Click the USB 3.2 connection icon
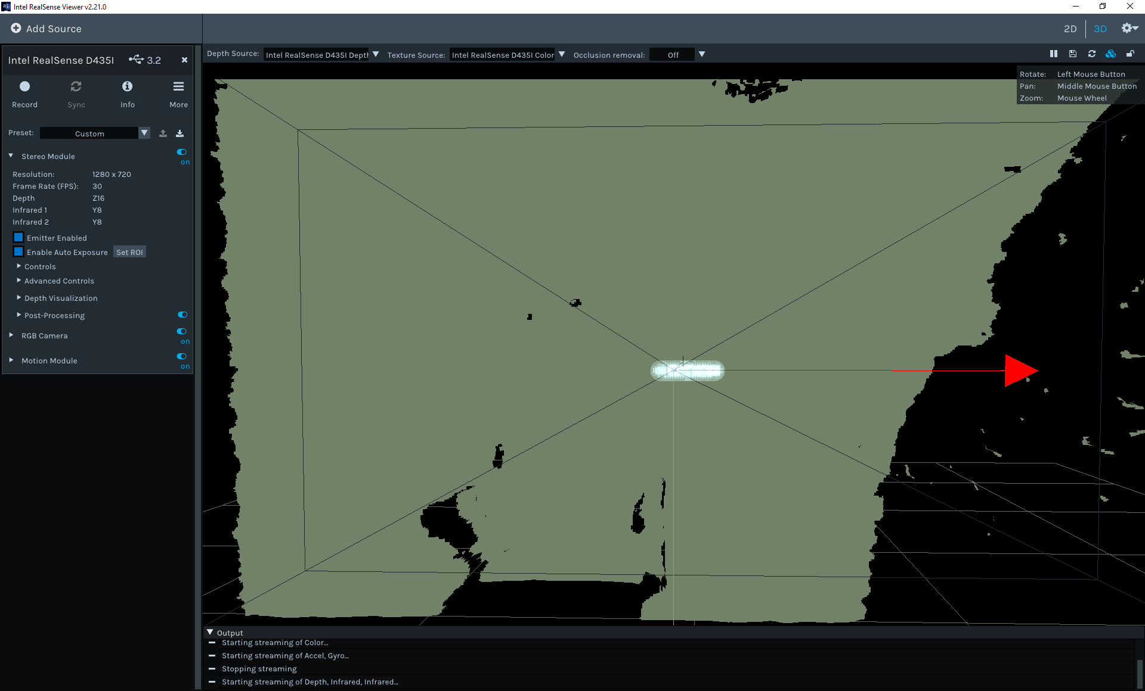 (136, 59)
